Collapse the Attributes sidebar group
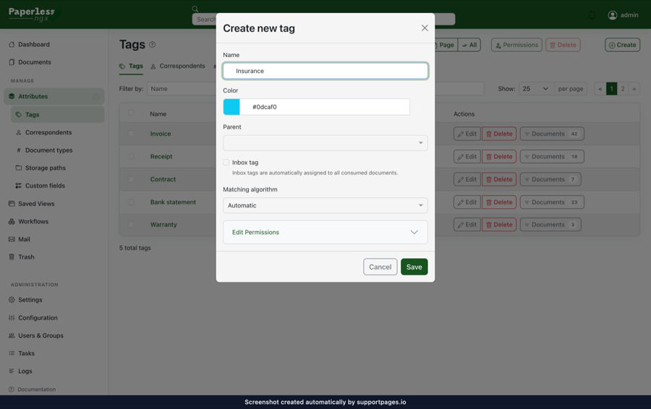651x409 pixels. 96,97
